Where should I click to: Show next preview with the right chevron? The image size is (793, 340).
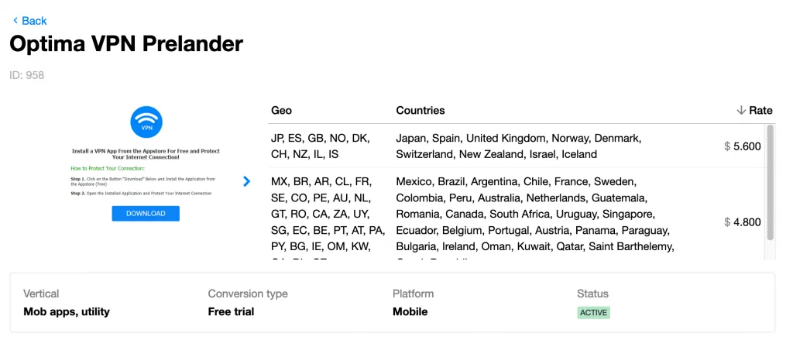(x=246, y=181)
